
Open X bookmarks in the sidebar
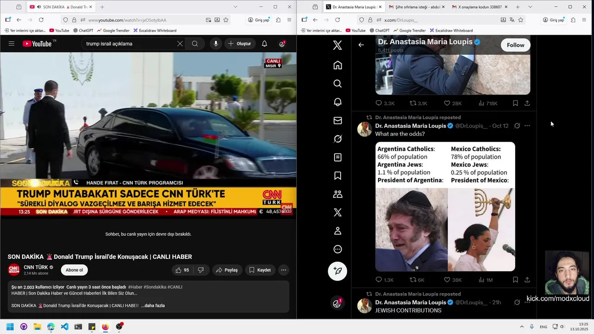pyautogui.click(x=337, y=176)
